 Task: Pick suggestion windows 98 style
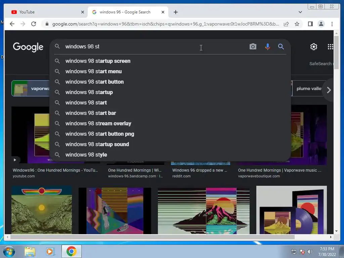click(170, 155)
